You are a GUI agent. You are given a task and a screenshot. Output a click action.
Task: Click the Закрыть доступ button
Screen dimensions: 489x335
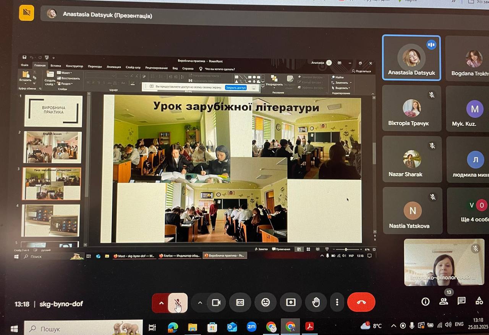pos(236,87)
